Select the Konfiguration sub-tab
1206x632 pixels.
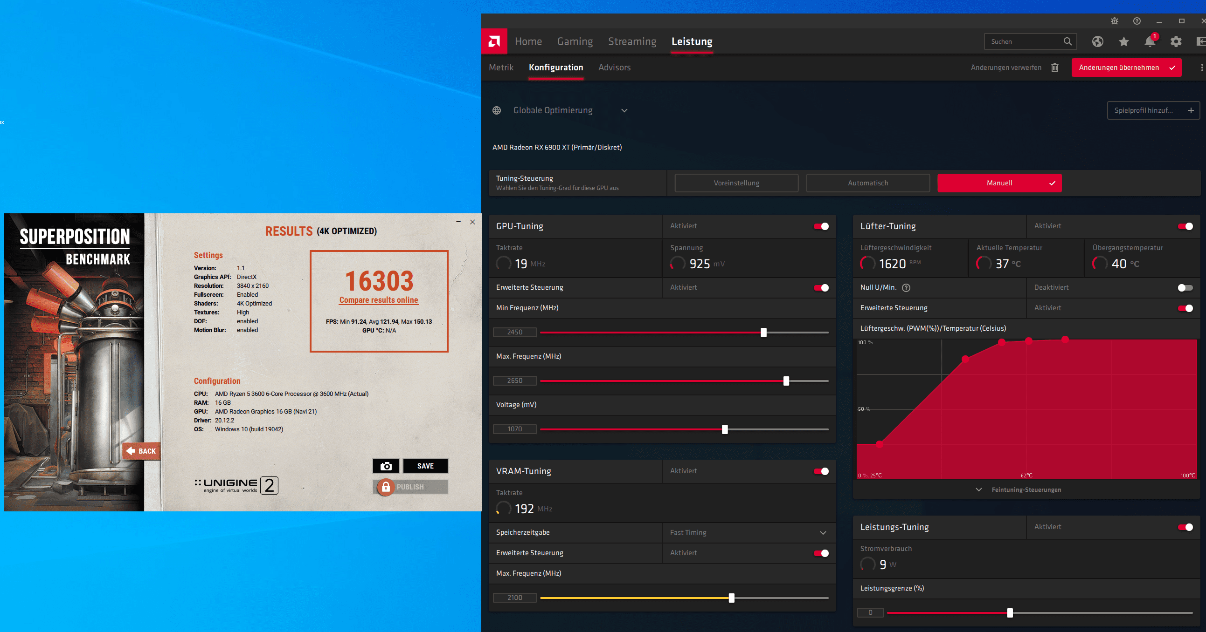pyautogui.click(x=556, y=68)
